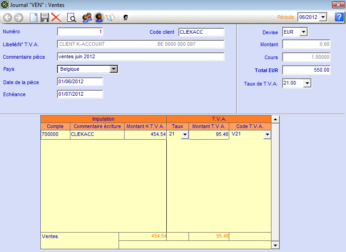Screen dimensions: 346x252
Task: Open the Taux dropdown in row 700000
Action: [x=185, y=135]
